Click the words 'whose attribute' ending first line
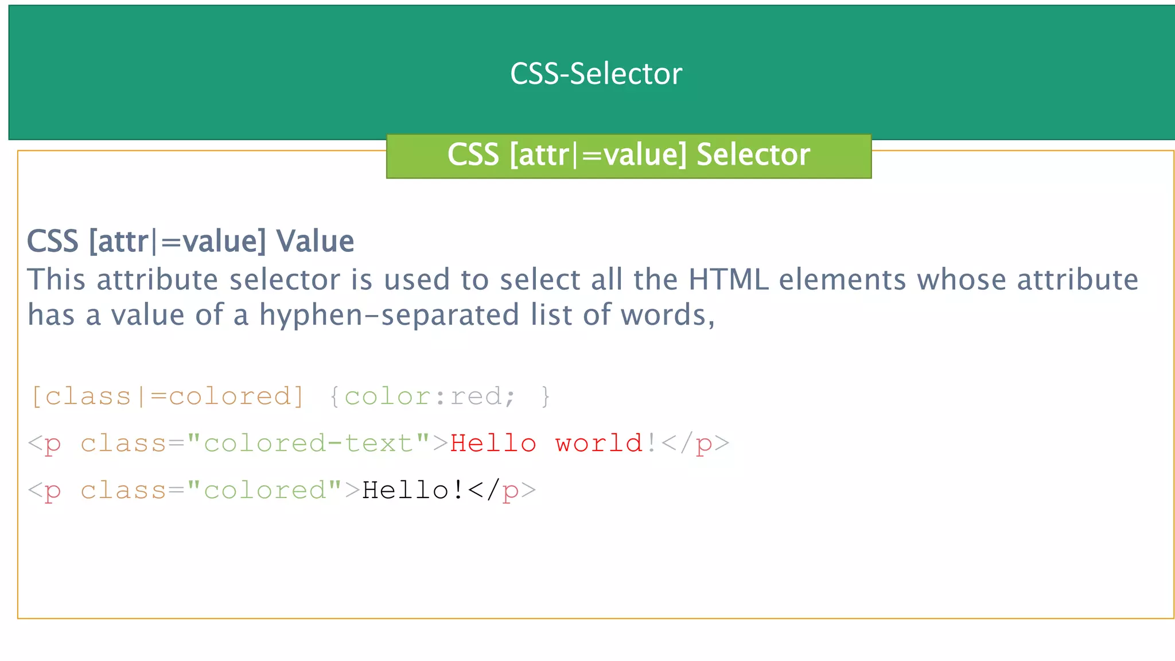The width and height of the screenshot is (1175, 661). click(x=1027, y=280)
